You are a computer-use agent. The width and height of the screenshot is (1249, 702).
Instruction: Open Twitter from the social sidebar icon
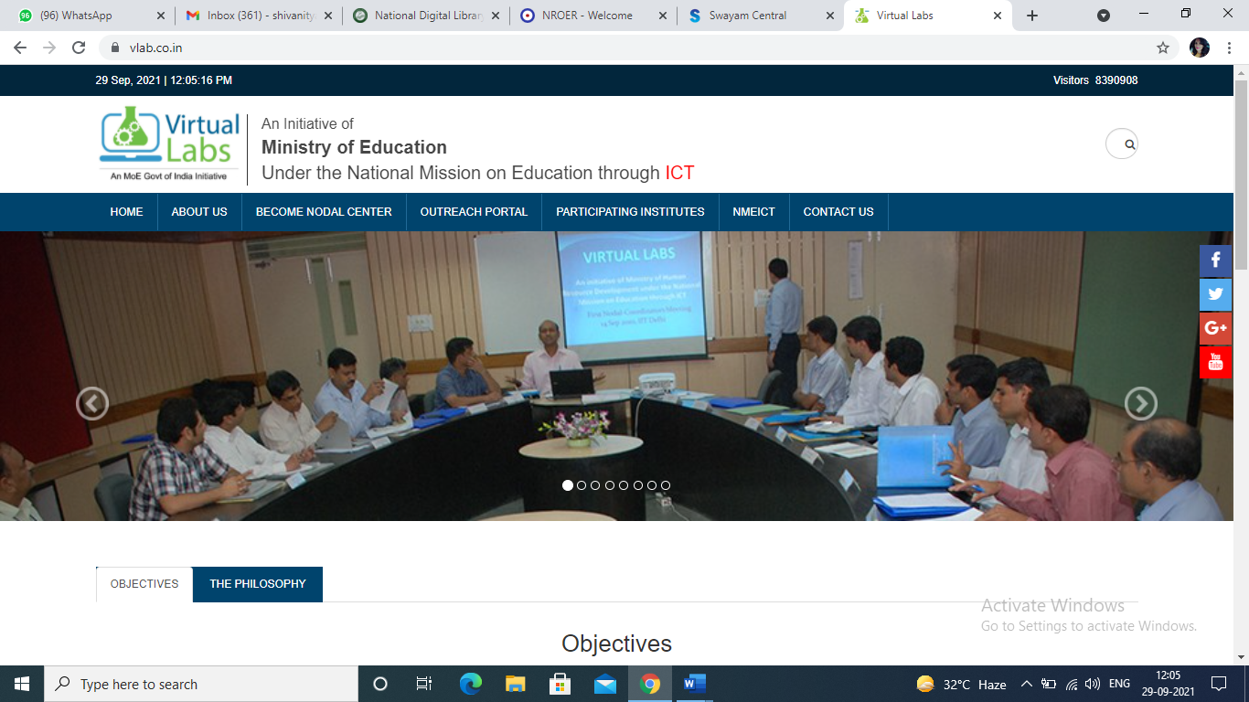tap(1215, 294)
